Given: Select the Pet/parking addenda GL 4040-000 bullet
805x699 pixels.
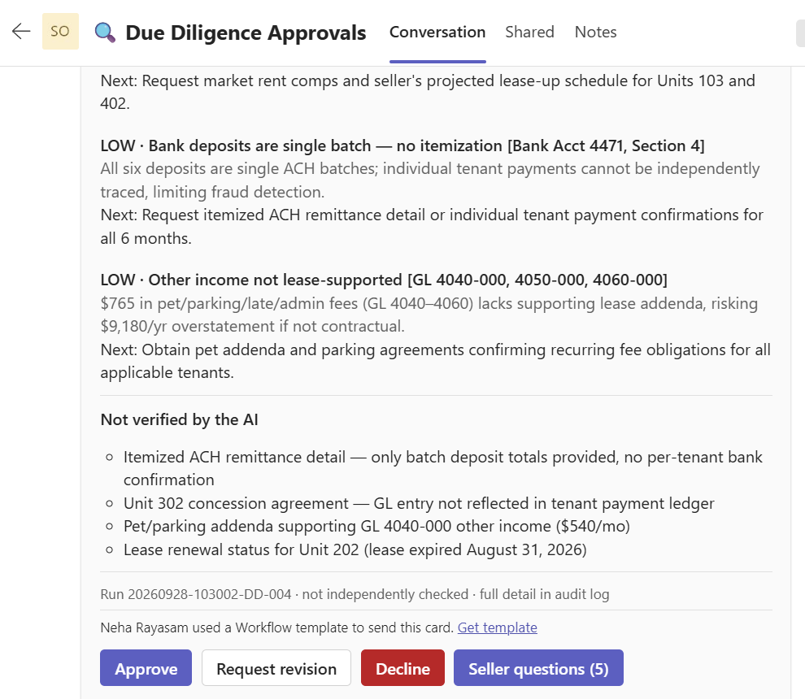Looking at the screenshot, I should tap(376, 526).
